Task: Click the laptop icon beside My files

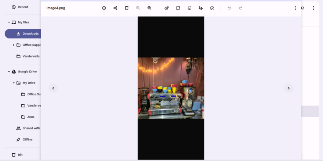Action: coord(14,22)
